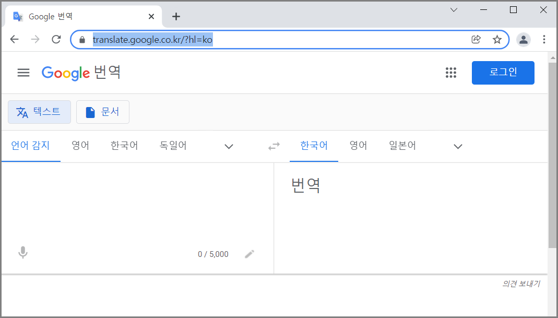Select the 텍스트 translation mode
This screenshot has height=318, width=558.
40,112
